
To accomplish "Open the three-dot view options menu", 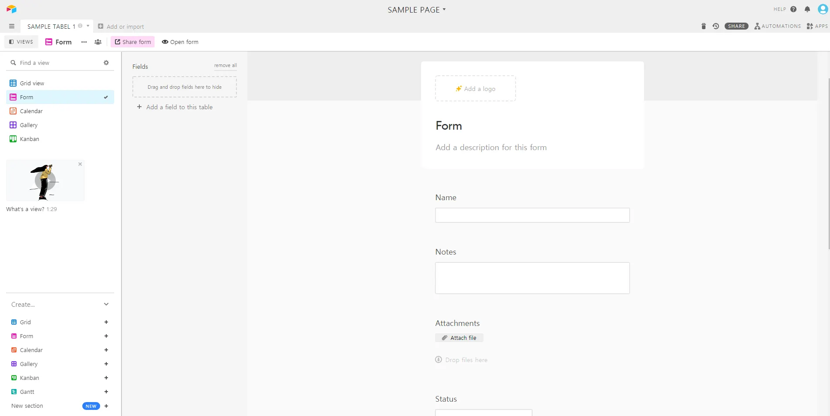I will point(84,42).
